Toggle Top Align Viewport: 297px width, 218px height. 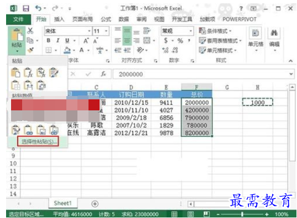[118, 29]
